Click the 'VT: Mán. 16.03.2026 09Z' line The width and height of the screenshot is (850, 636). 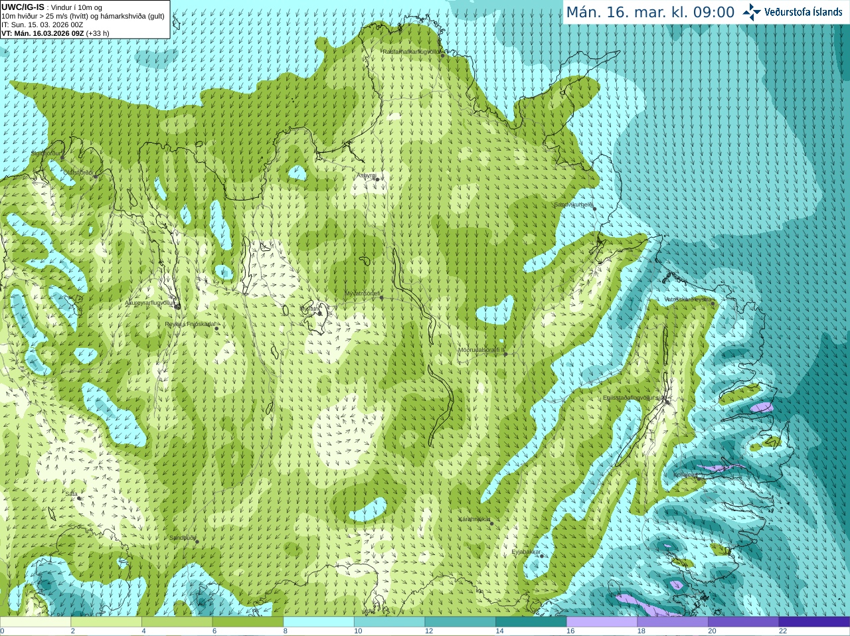(42, 33)
